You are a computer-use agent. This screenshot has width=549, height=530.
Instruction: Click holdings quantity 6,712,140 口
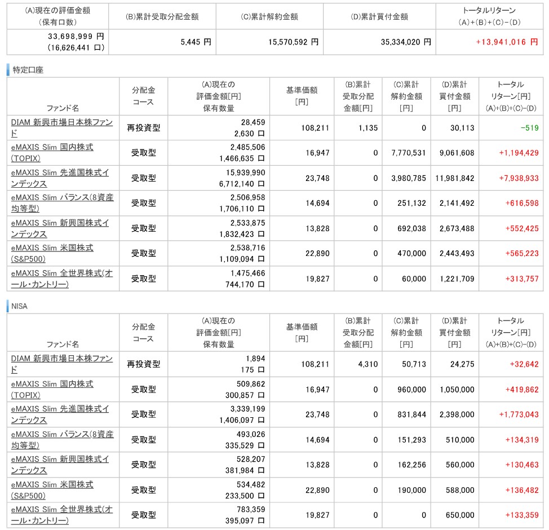point(242,184)
